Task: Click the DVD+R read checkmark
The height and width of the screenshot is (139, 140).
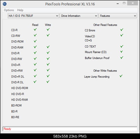Action: (x=35, y=64)
